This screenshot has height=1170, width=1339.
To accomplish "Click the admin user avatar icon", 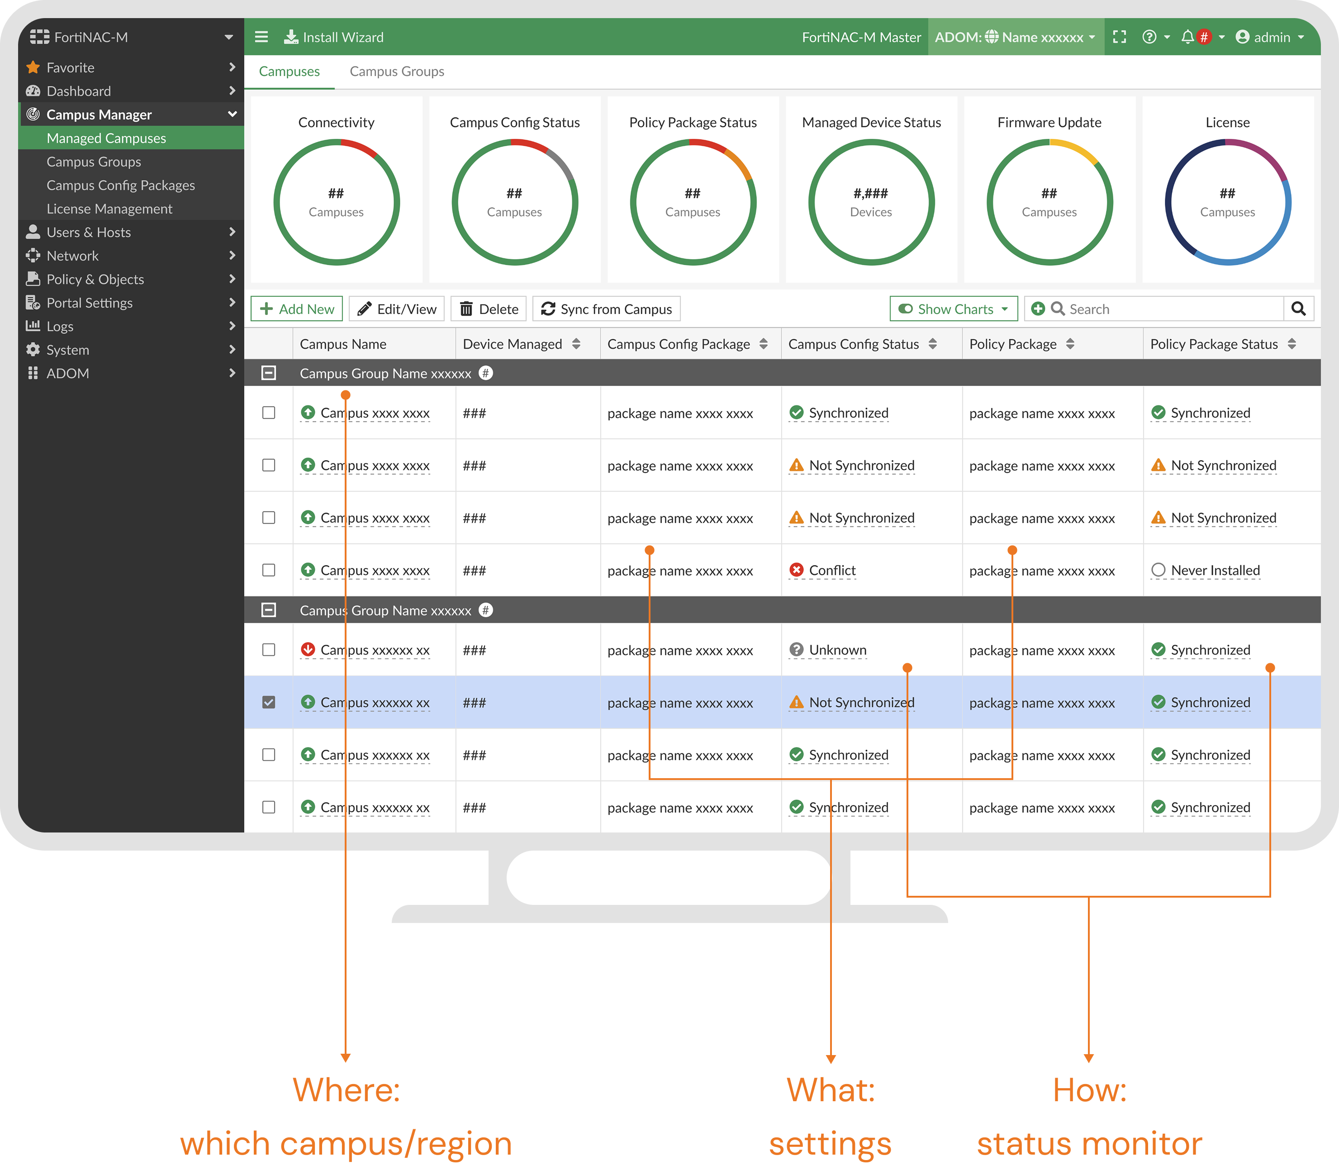I will pyautogui.click(x=1242, y=37).
